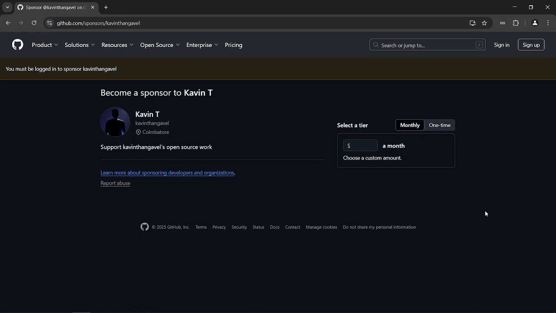Click the login required banner message
This screenshot has width=556, height=313.
click(61, 69)
